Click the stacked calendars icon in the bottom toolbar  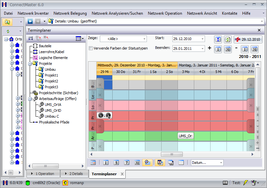pyautogui.click(x=171, y=163)
